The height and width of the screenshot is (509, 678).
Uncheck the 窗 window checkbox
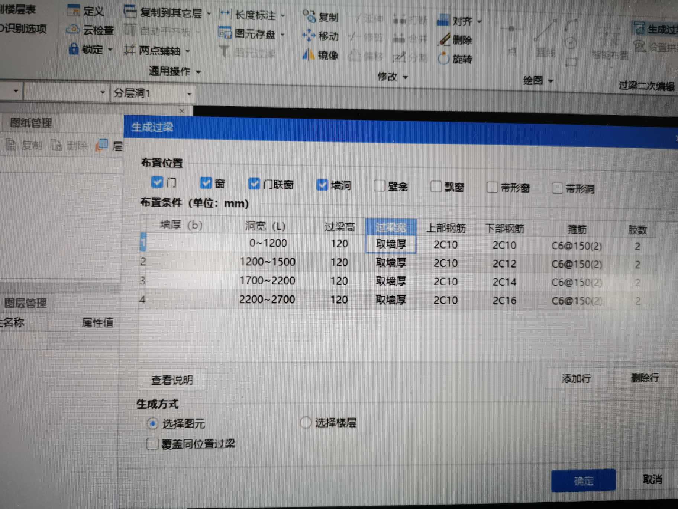click(206, 183)
